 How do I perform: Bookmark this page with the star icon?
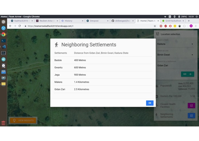(155, 26)
